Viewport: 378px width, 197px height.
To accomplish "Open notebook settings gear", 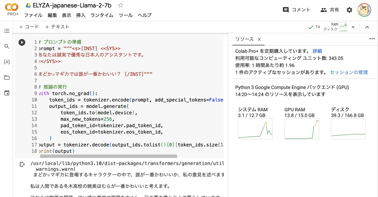I will click(x=349, y=10).
